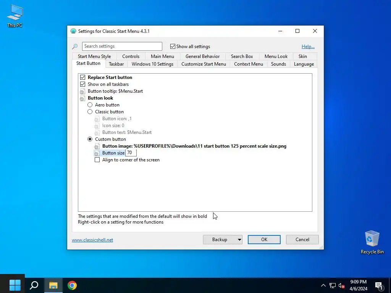Viewport: 391px width, 293px height.
Task: Click the gear icon beside Button text
Action: click(97, 132)
